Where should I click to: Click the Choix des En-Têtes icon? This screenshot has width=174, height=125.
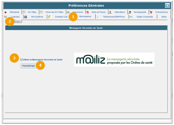click(x=41, y=12)
